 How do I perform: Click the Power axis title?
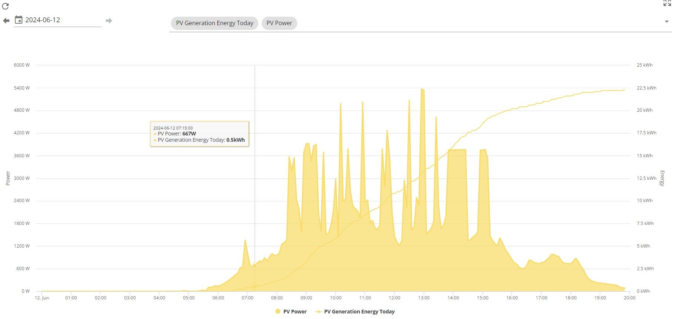8,178
